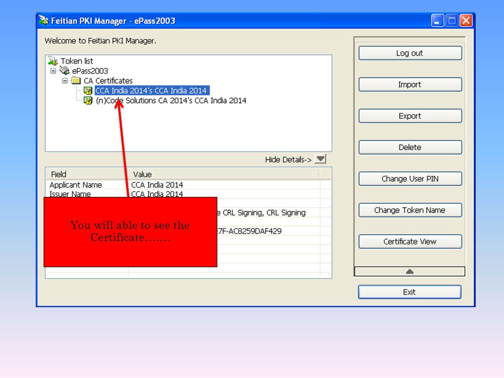Screen dimensions: 504x378
Task: Select the CA Certificates tree label
Action: coord(108,81)
